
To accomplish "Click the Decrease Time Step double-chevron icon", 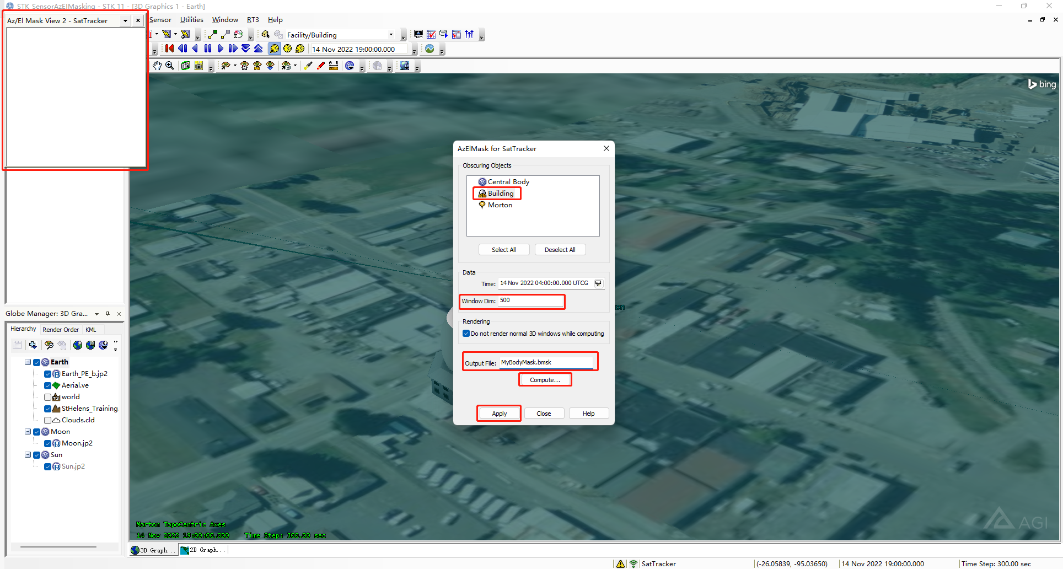I will pyautogui.click(x=245, y=49).
